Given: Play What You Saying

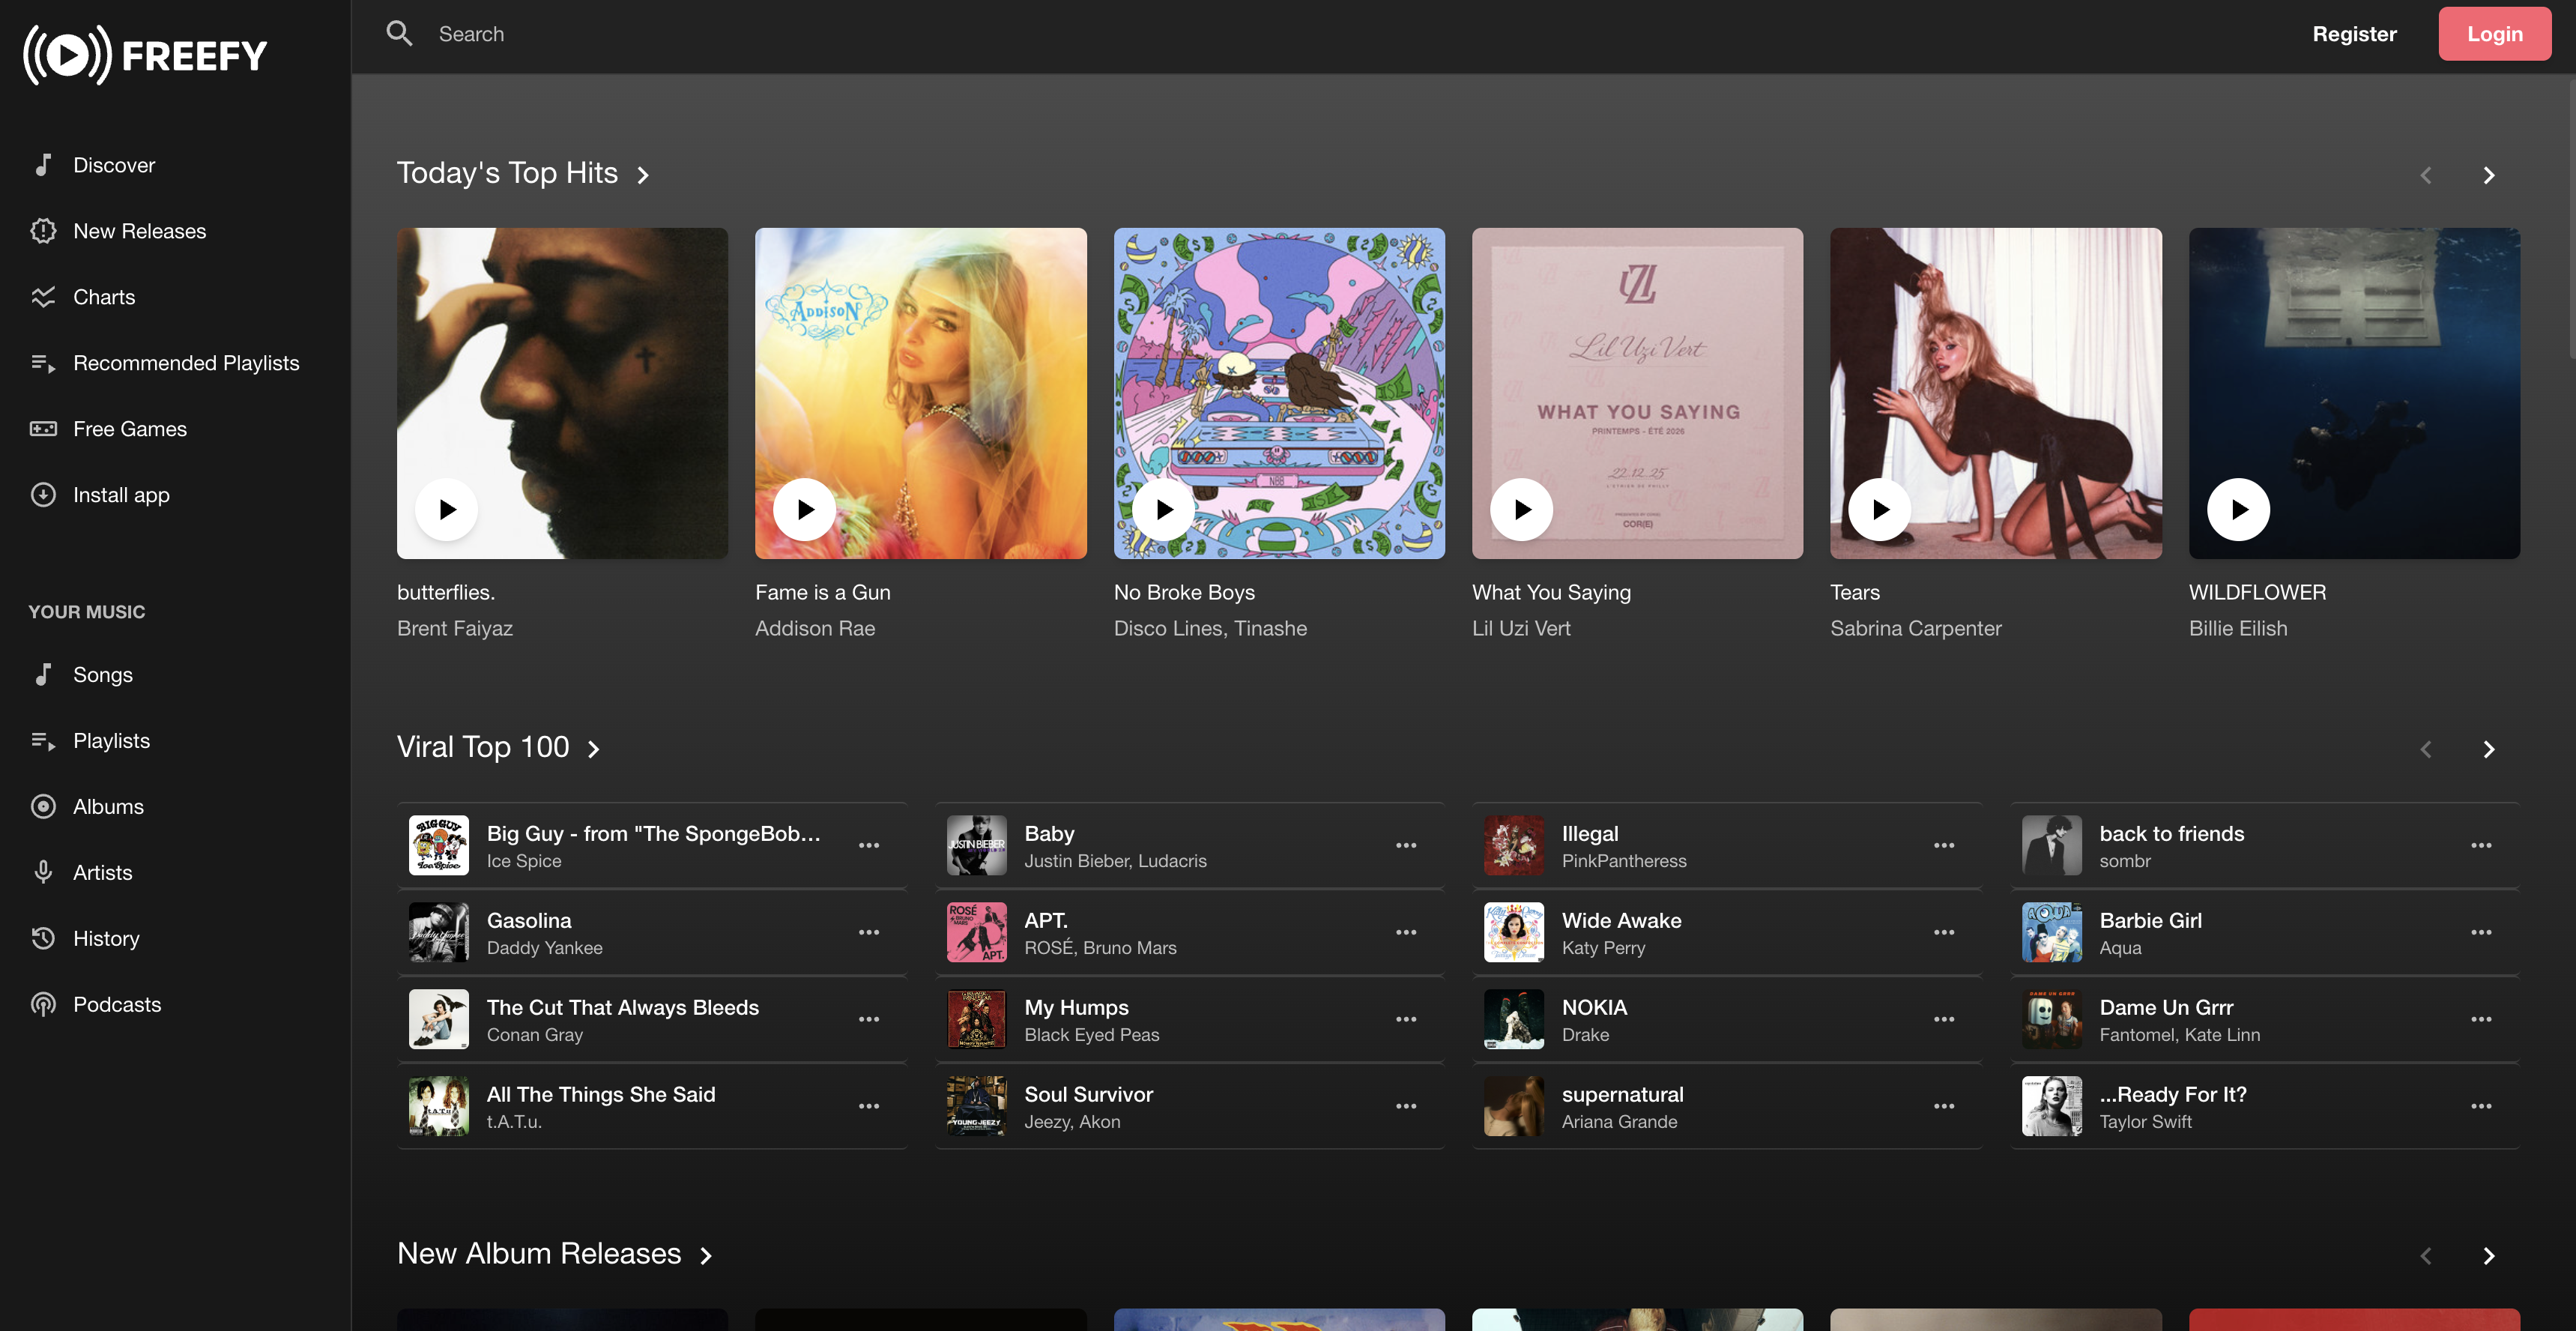Looking at the screenshot, I should [1521, 509].
